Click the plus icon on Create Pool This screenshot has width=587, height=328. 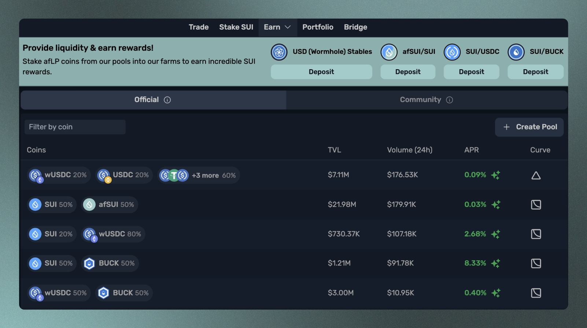pyautogui.click(x=506, y=127)
